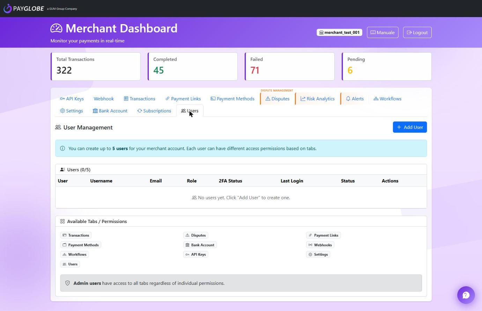Click the "a GUM Group Company" tagline
Viewport: 482px width, 311px height.
[62, 9]
